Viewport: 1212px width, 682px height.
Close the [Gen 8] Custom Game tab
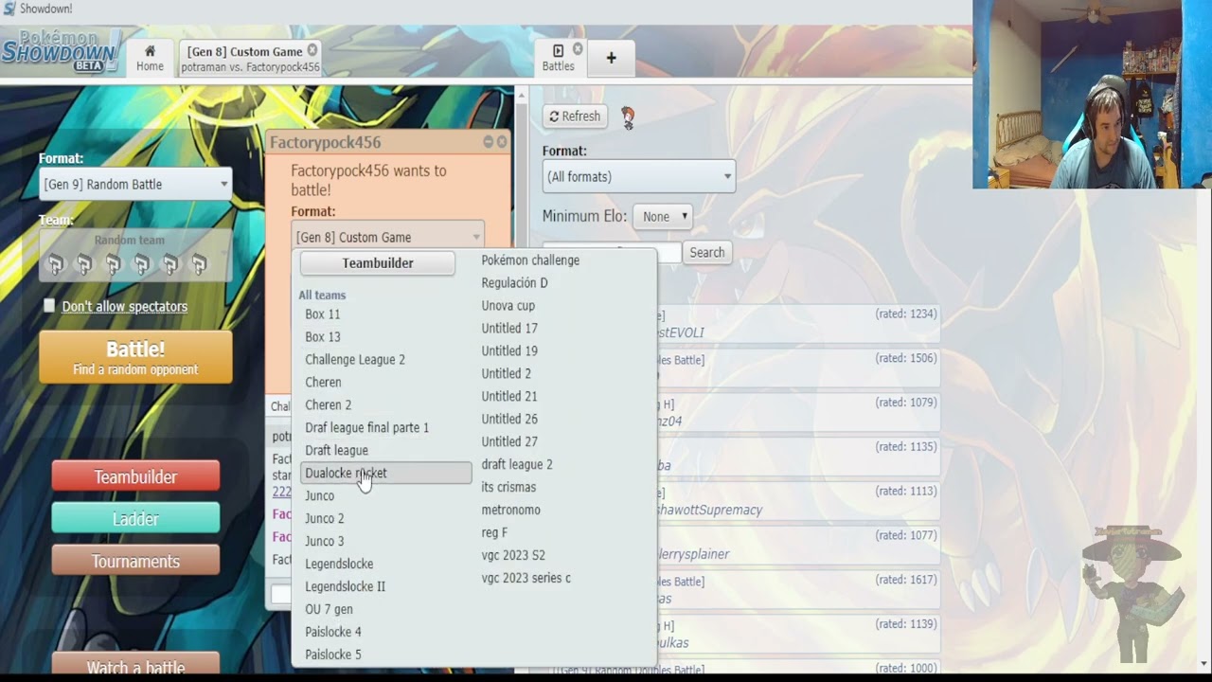point(312,50)
